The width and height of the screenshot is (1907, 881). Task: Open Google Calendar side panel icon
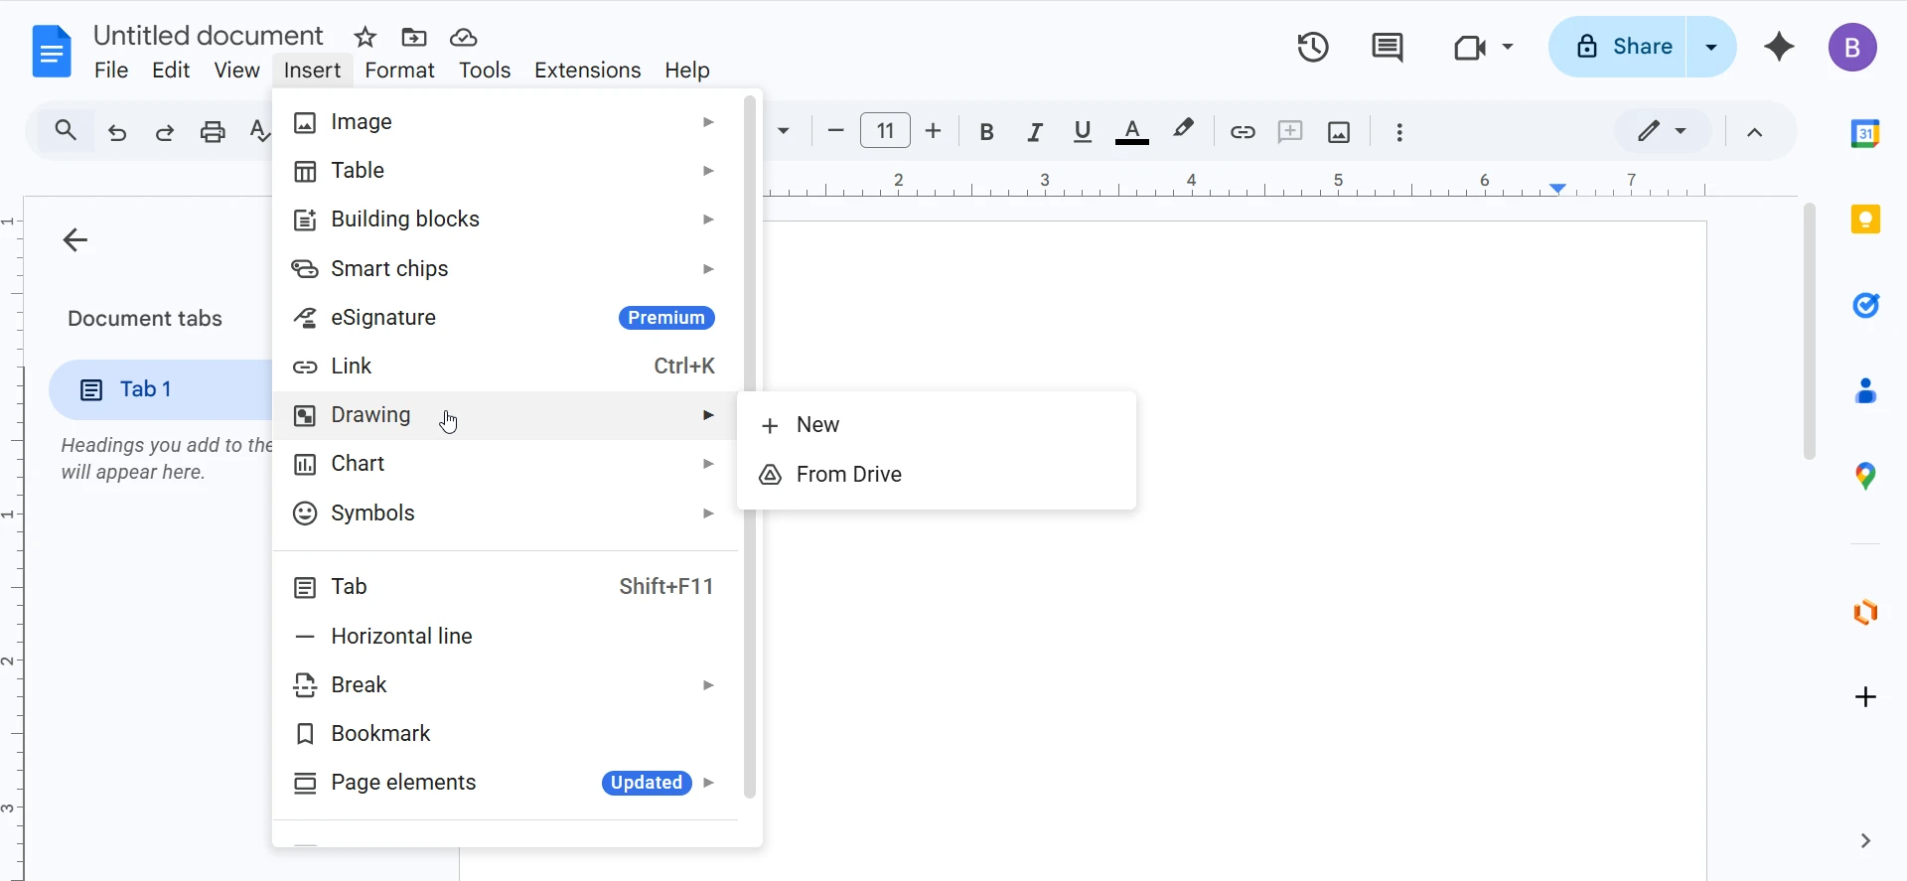(1865, 133)
